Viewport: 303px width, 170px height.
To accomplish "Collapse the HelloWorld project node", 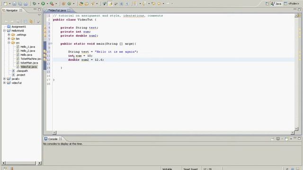I will click(4, 31).
